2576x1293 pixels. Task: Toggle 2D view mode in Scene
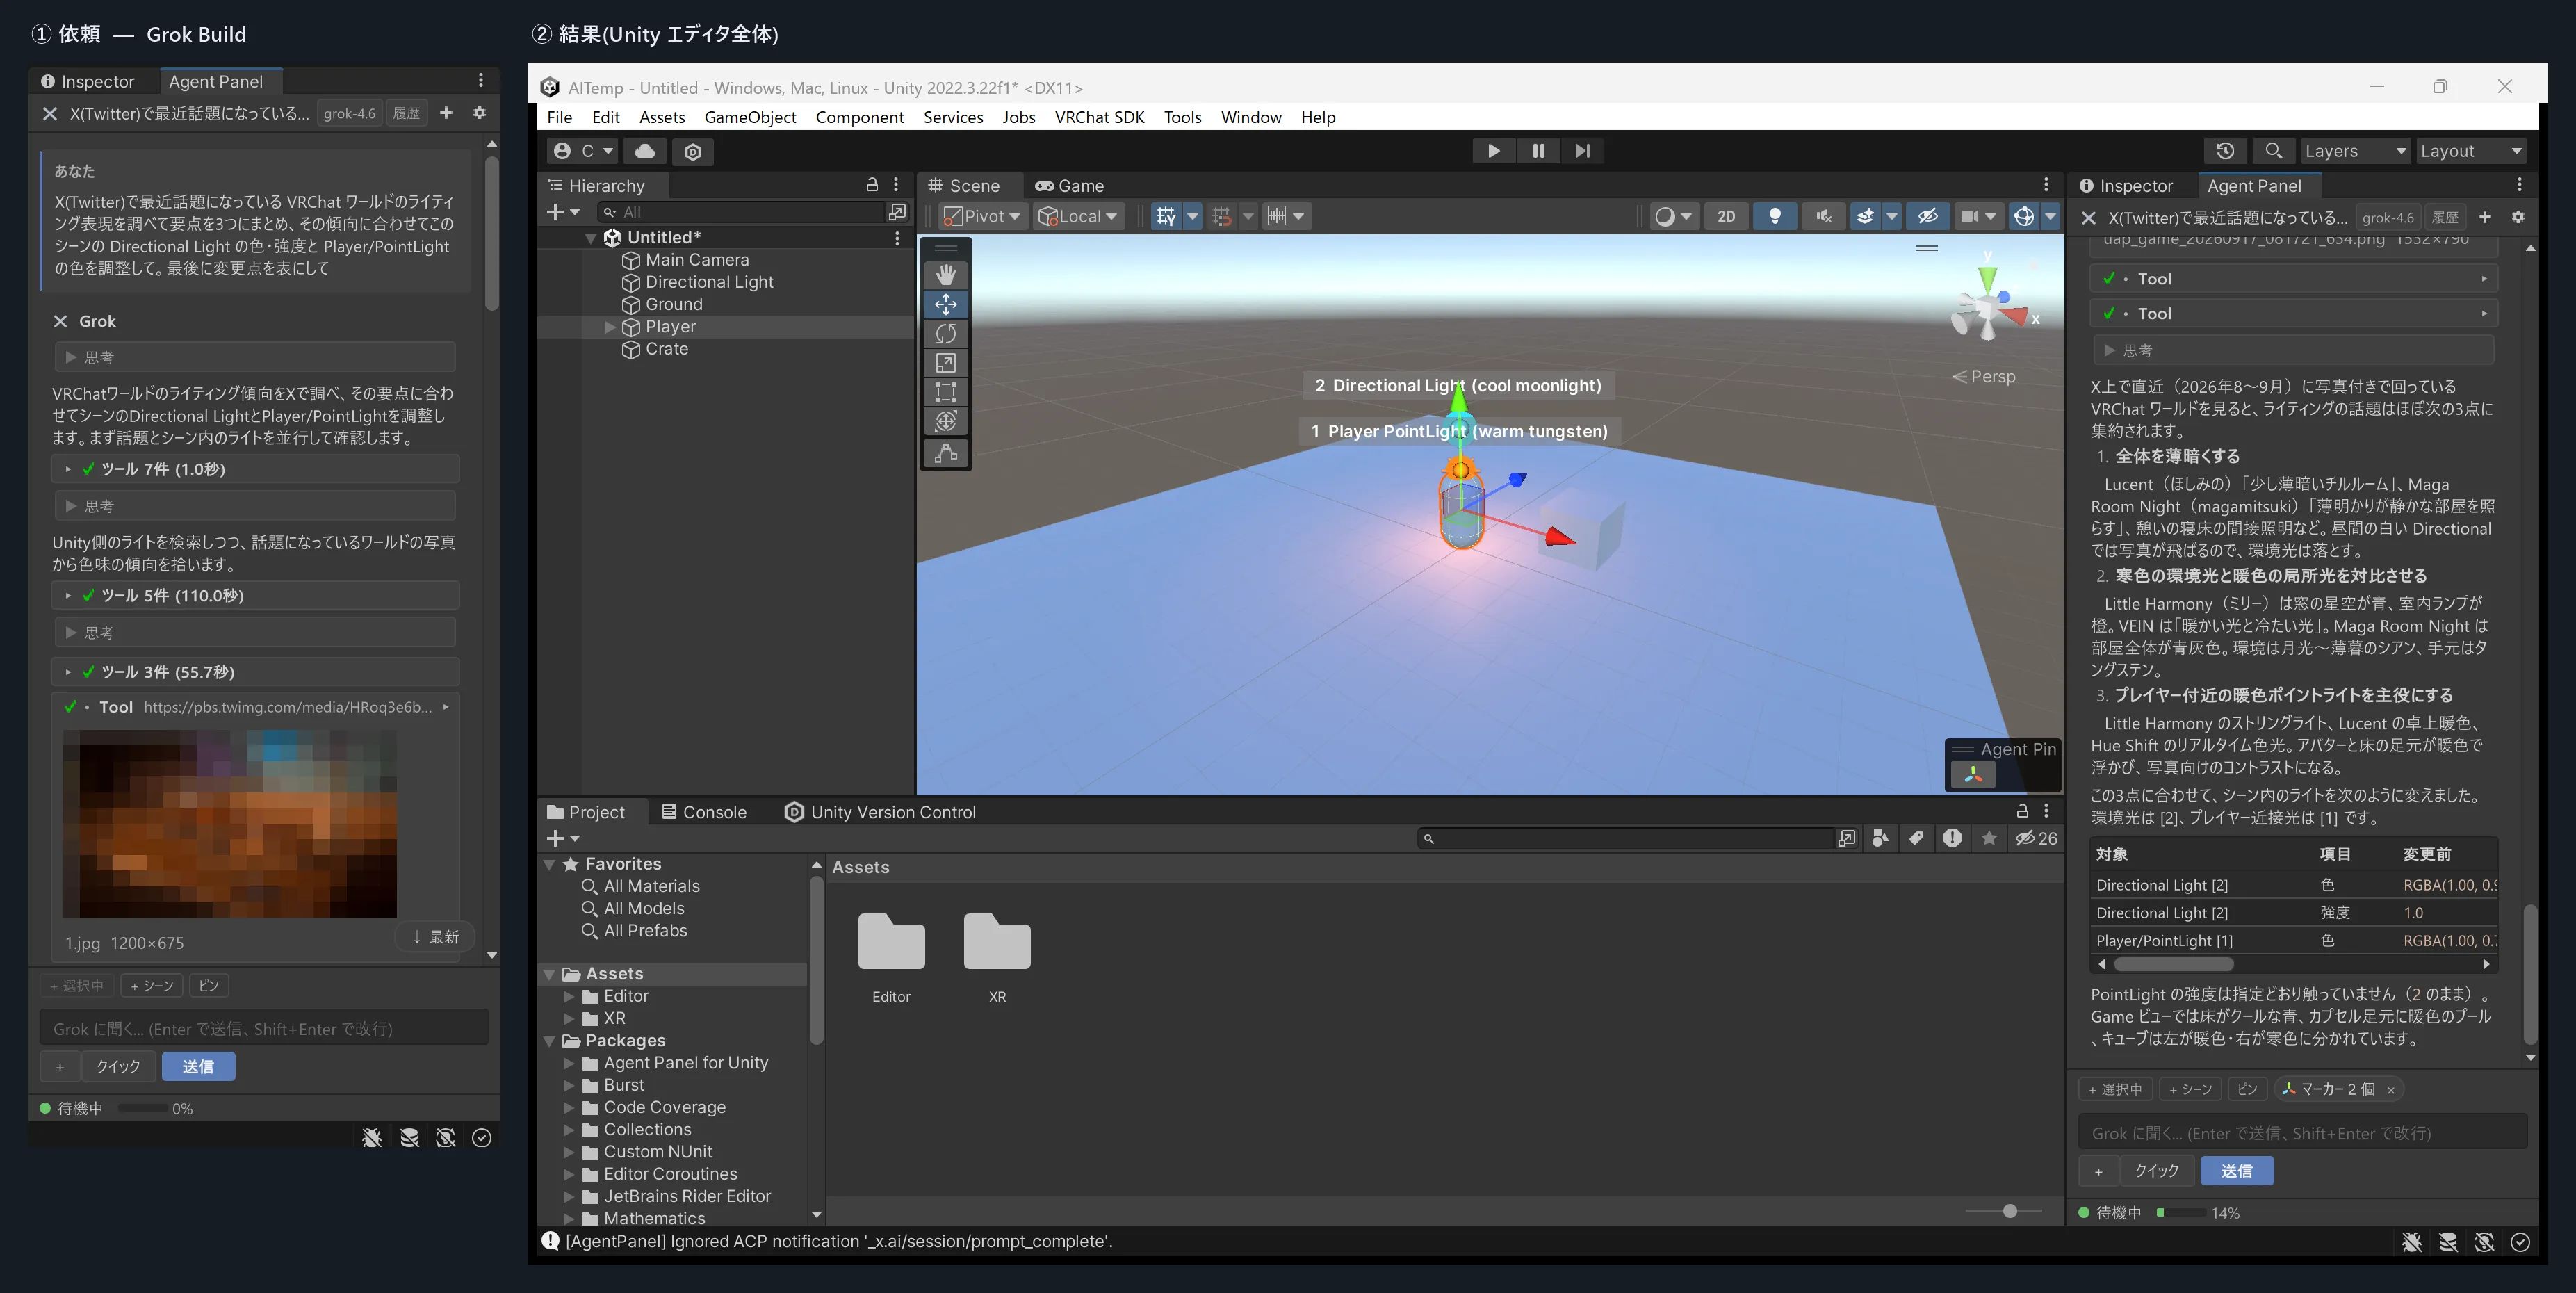coord(1726,216)
